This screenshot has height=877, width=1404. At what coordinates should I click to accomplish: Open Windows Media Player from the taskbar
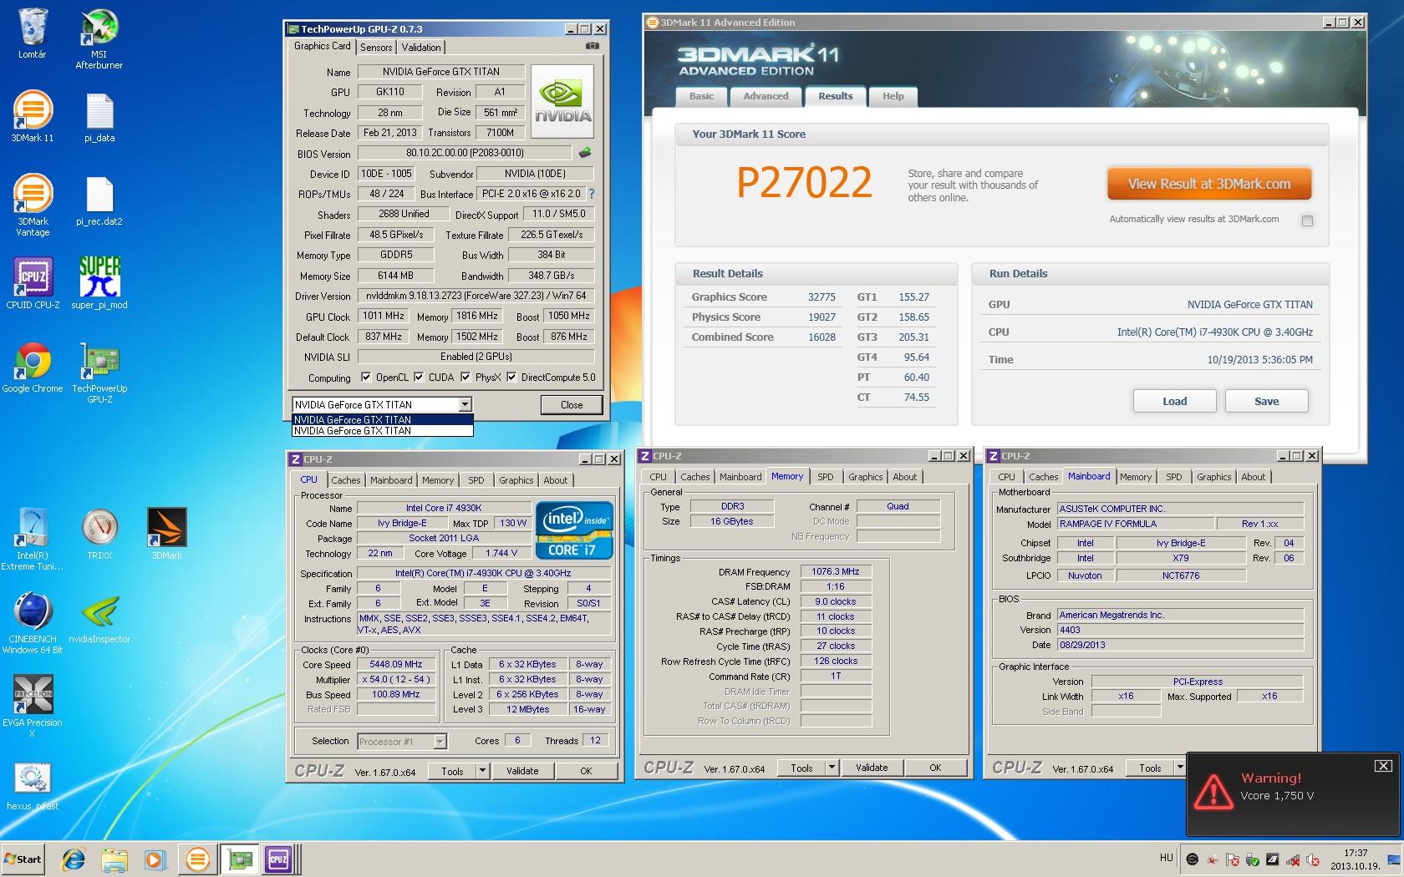(x=155, y=859)
